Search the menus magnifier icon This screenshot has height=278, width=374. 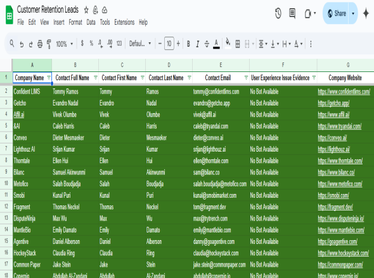coord(11,44)
